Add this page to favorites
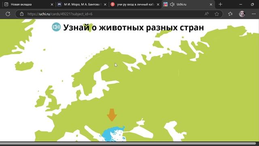The height and width of the screenshot is (146, 259). coord(217,14)
